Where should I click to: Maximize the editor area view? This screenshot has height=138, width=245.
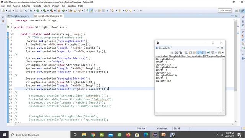pyautogui.click(x=237, y=16)
